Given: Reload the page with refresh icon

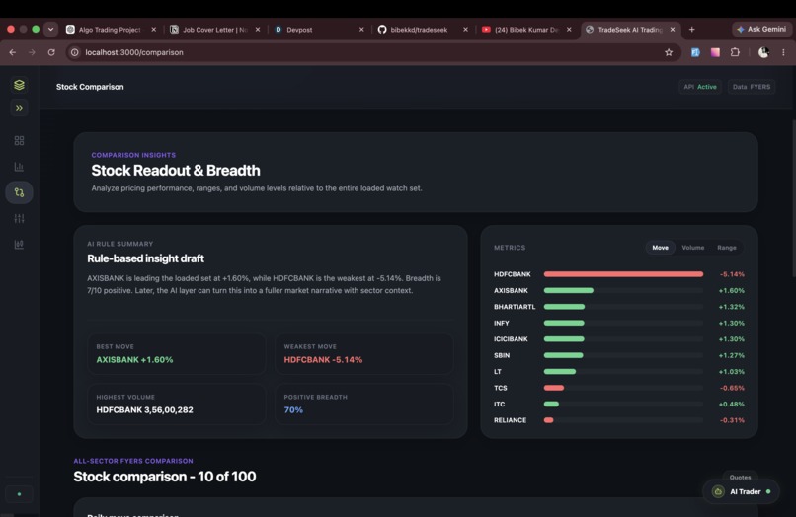Looking at the screenshot, I should click(51, 52).
